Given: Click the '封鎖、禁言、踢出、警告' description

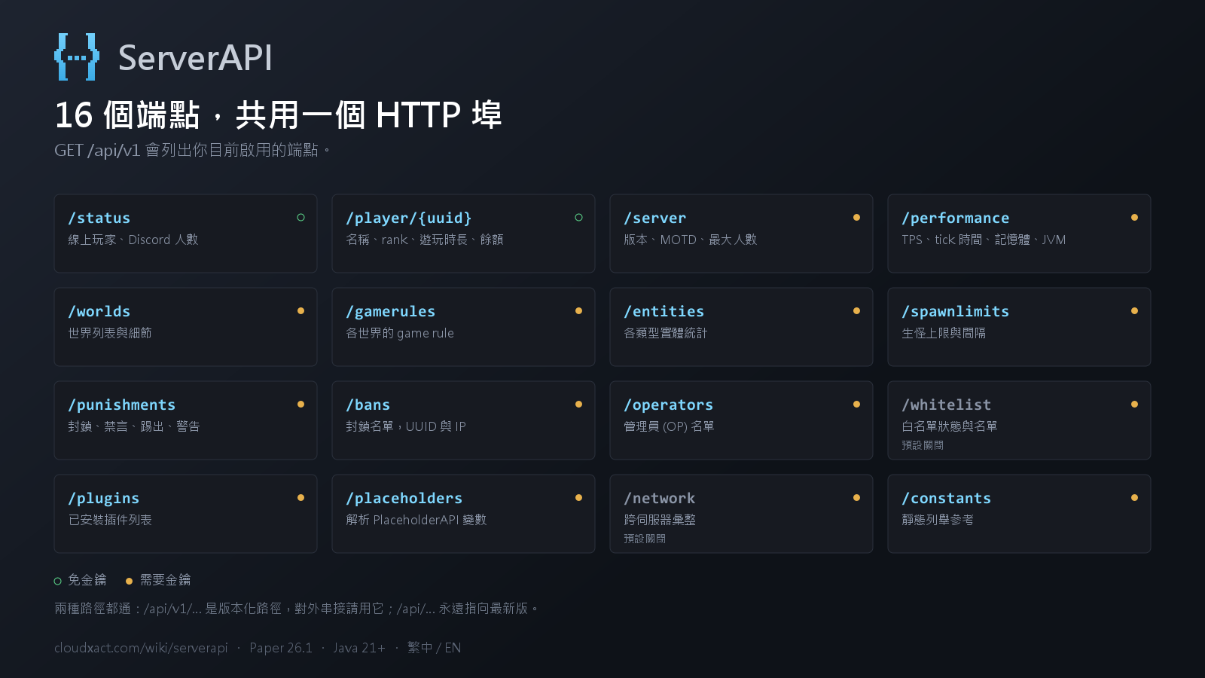Looking at the screenshot, I should pos(134,426).
